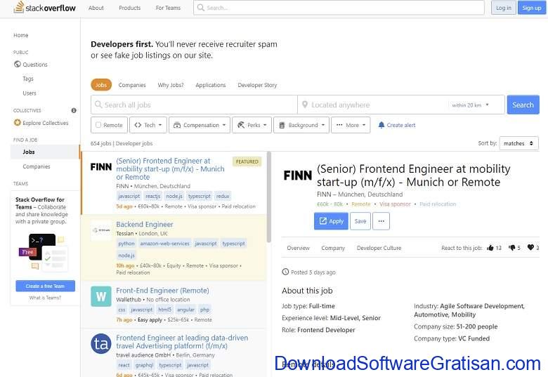Click the travel audience ta logo
This screenshot has height=377, width=548.
pos(101,344)
